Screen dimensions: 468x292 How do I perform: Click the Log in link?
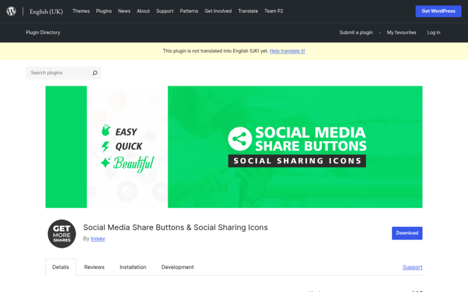click(434, 32)
